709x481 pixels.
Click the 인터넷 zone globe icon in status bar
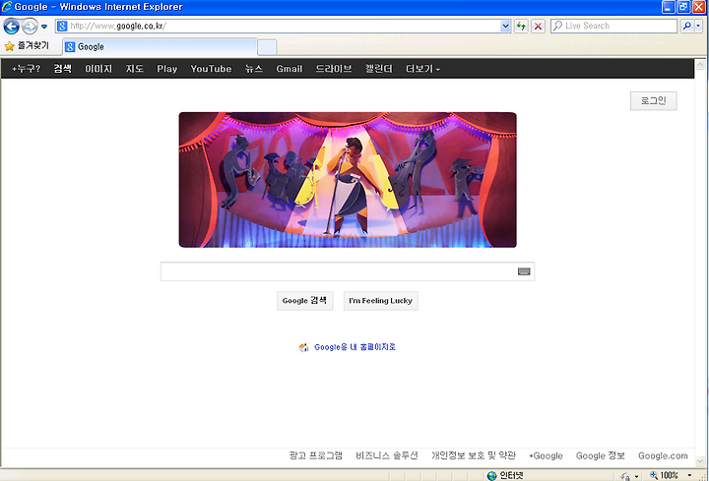pos(492,475)
